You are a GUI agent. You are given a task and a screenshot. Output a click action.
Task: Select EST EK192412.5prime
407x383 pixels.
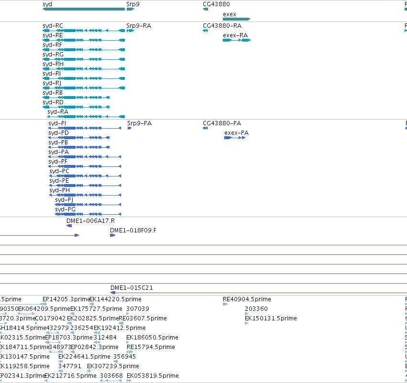tap(97, 333)
